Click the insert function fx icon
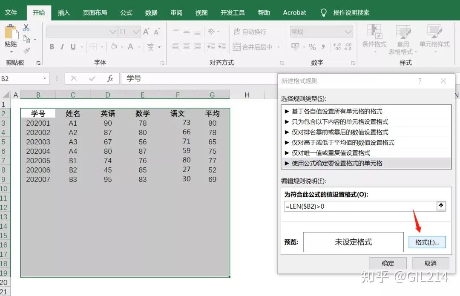Image resolution: width=460 pixels, height=296 pixels. 110,78
